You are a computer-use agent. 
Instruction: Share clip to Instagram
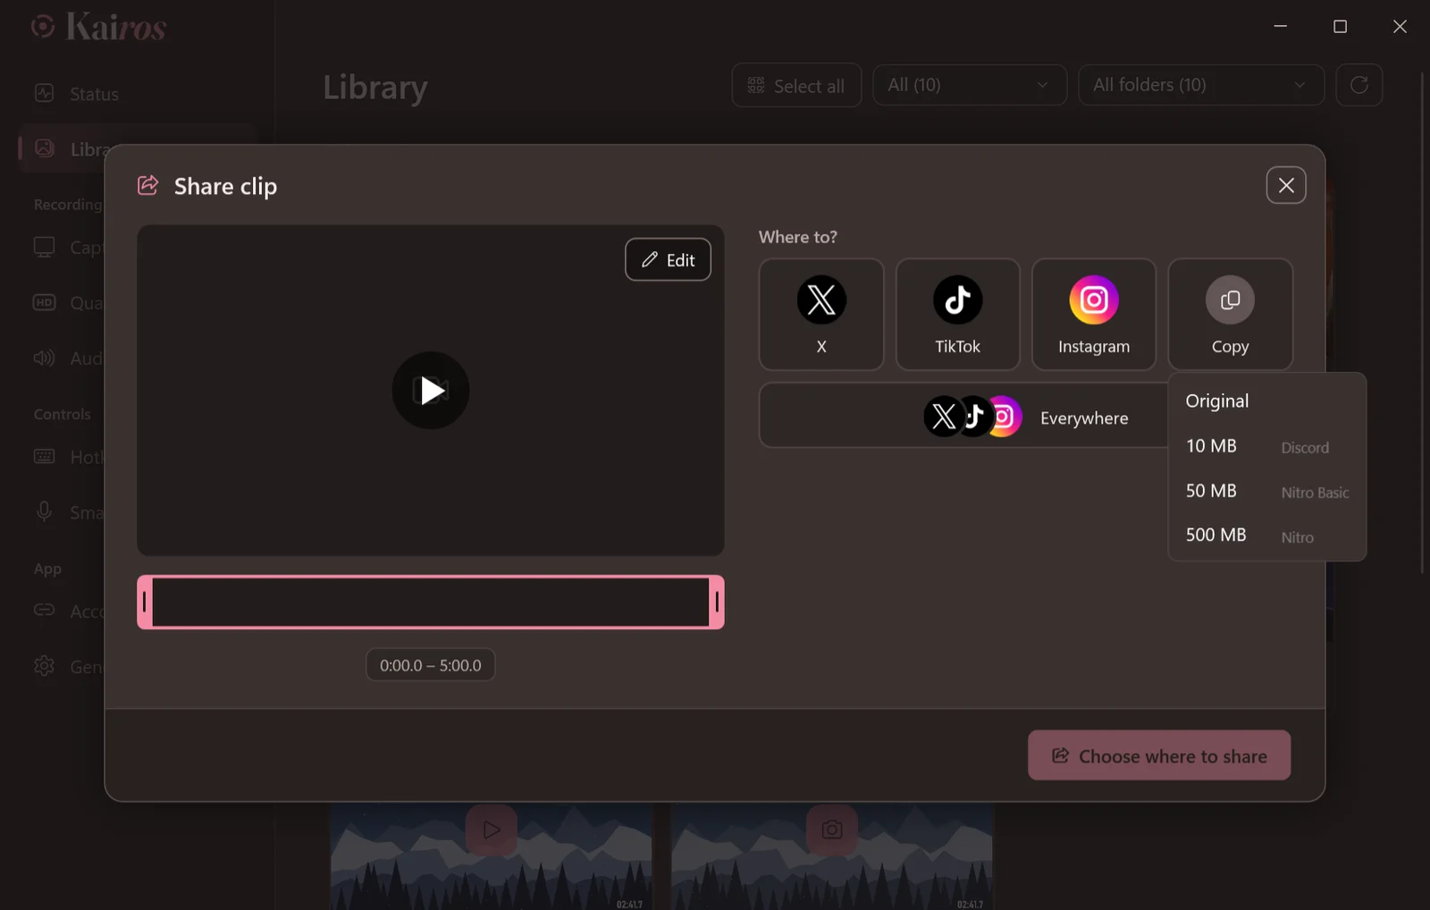point(1093,314)
